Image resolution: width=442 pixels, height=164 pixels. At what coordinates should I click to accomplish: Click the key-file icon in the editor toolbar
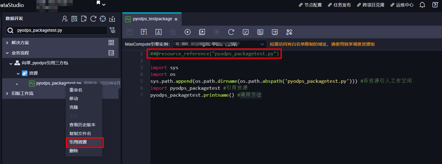[159, 32]
